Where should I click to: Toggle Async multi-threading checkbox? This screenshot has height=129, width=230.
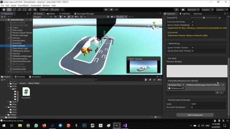[x=193, y=25]
